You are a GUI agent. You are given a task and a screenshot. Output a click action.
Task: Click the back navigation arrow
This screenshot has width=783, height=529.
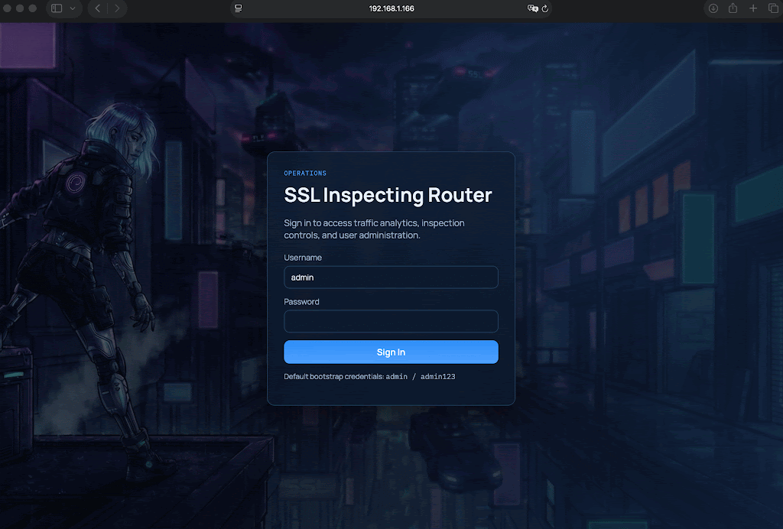[96, 8]
